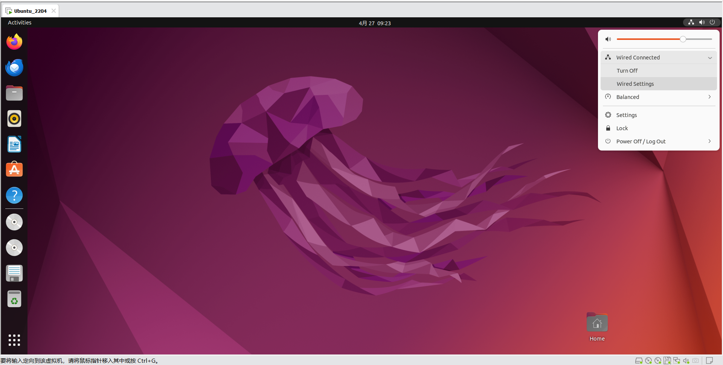The image size is (723, 365).
Task: Turn Off the wired connection
Action: coord(659,71)
